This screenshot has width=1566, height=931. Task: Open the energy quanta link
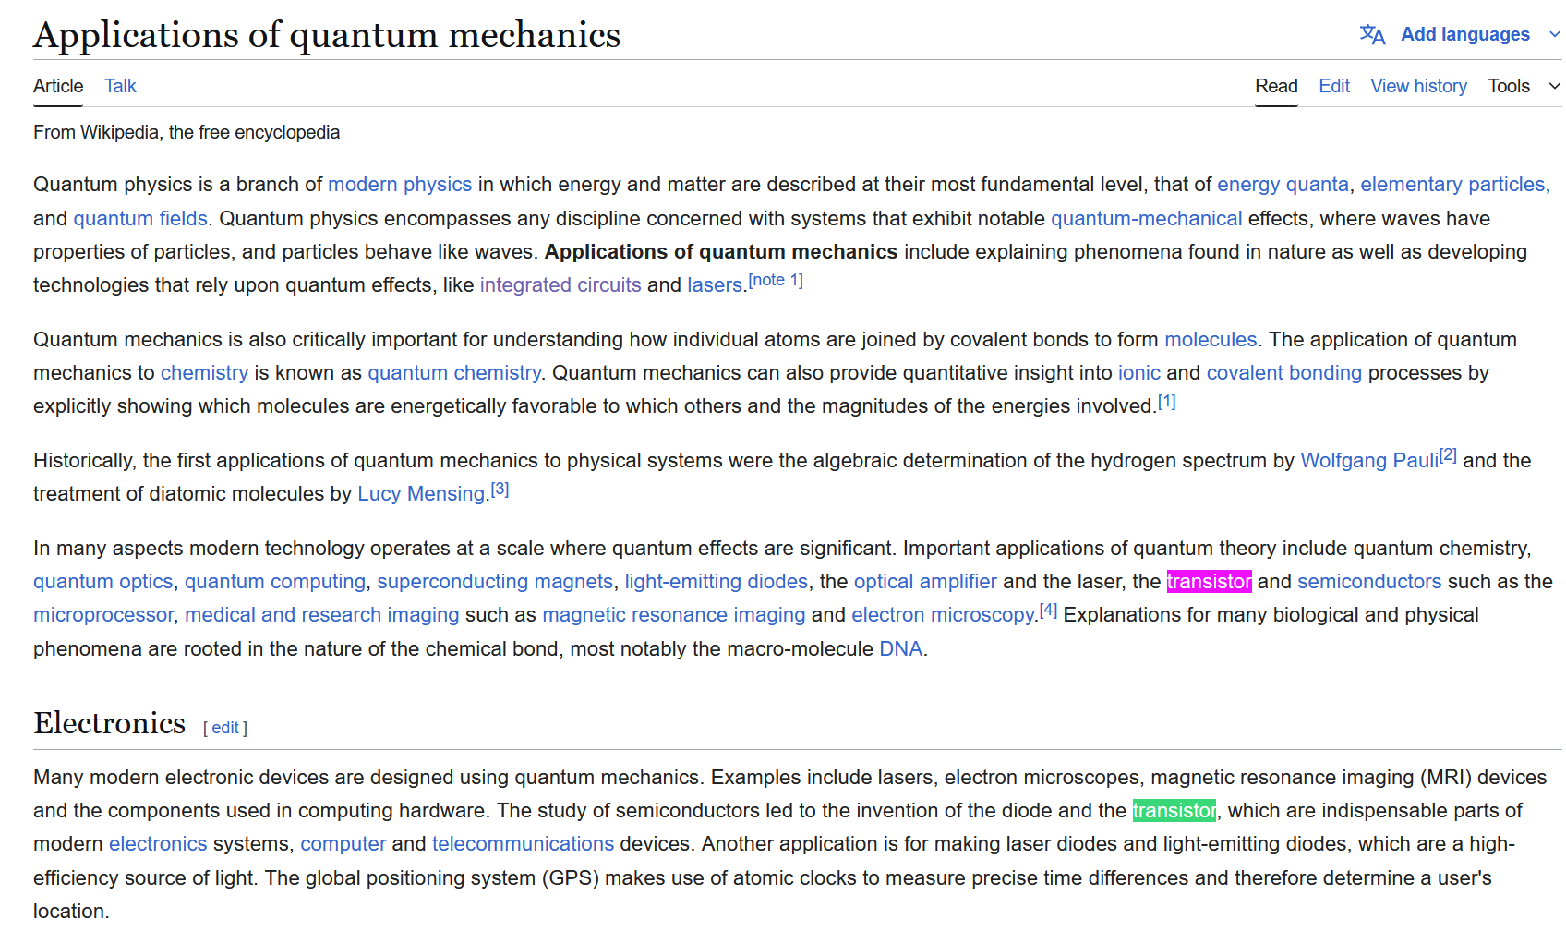point(1283,185)
